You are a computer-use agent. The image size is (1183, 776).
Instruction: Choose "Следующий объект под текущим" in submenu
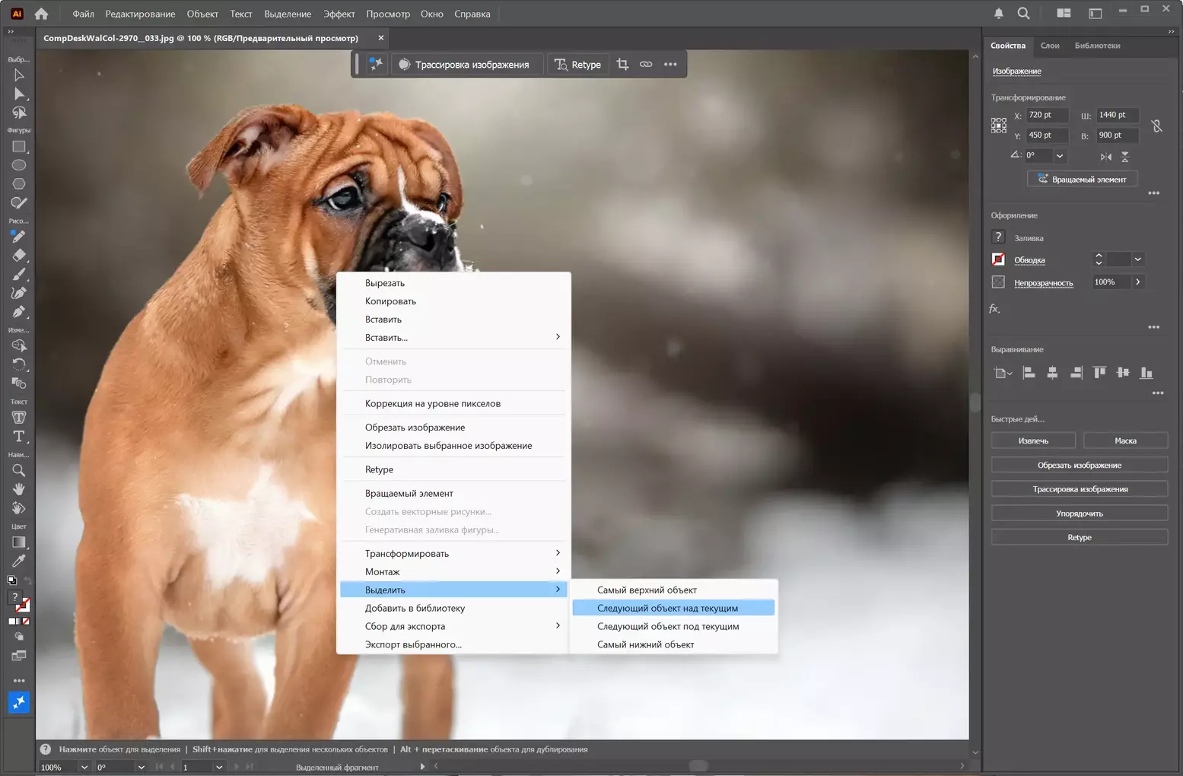[667, 626]
